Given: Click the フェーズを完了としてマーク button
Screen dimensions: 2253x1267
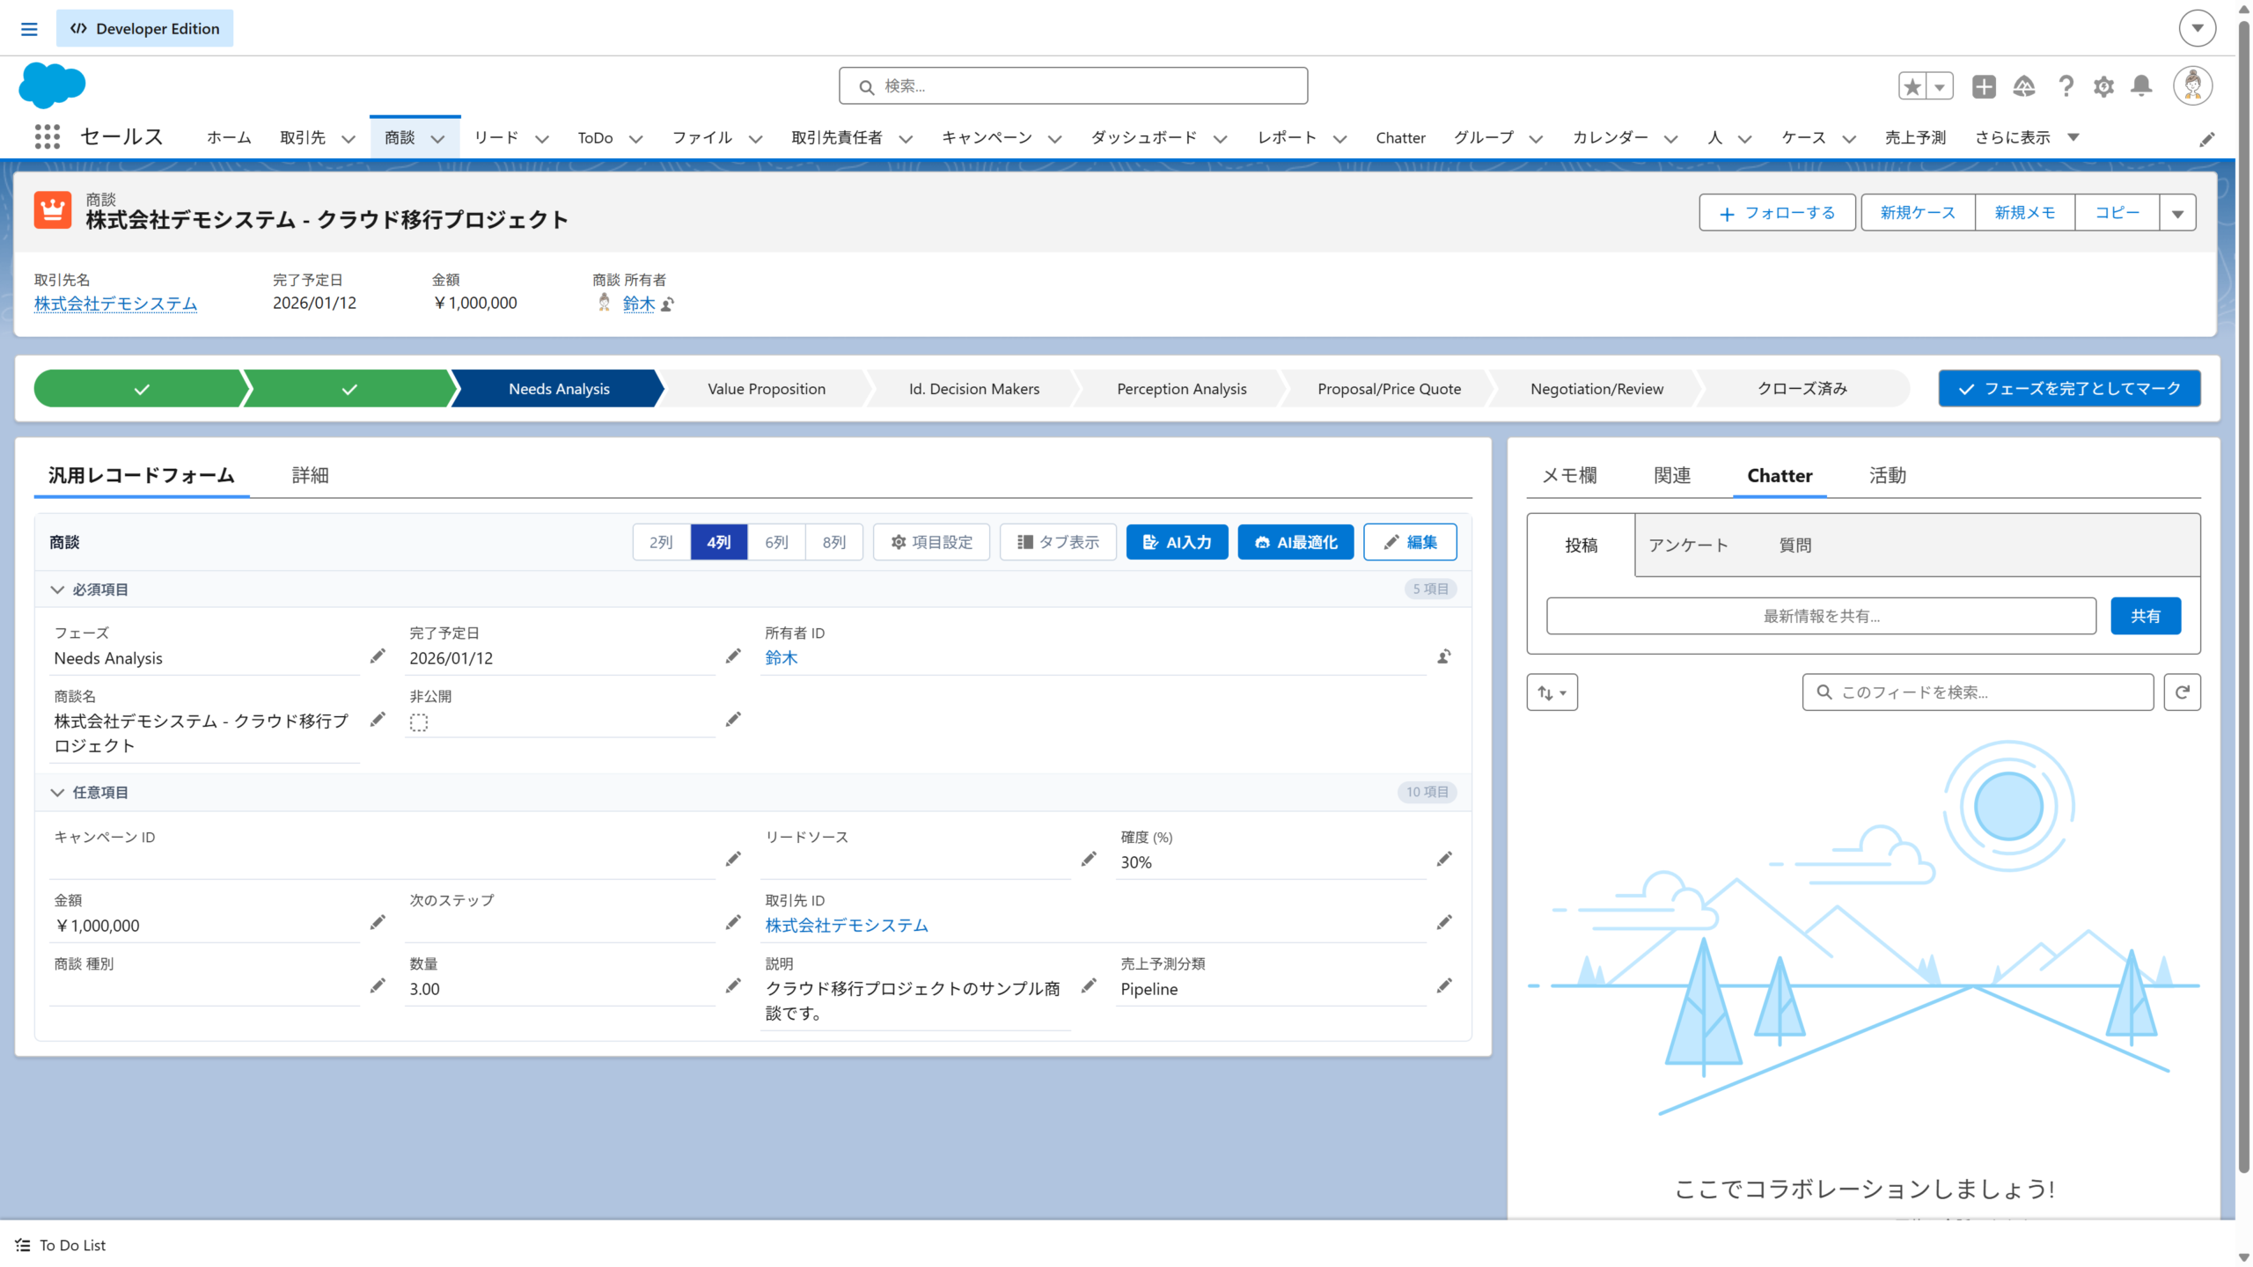Looking at the screenshot, I should [2069, 389].
